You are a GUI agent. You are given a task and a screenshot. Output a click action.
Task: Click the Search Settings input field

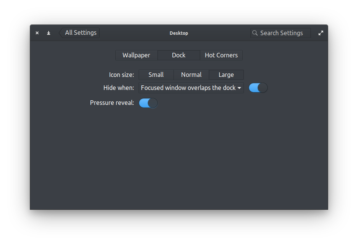283,33
